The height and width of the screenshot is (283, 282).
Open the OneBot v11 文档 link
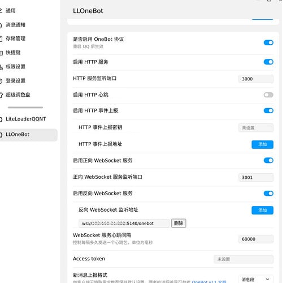209,282
